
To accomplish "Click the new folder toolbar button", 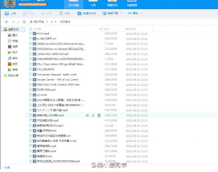I will click(x=87, y=13).
